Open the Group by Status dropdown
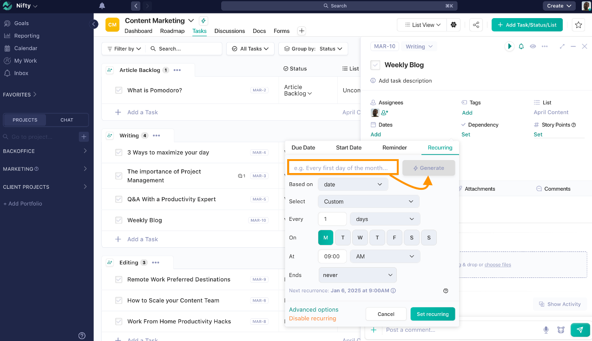Viewport: 592px width, 341px height. tap(313, 49)
